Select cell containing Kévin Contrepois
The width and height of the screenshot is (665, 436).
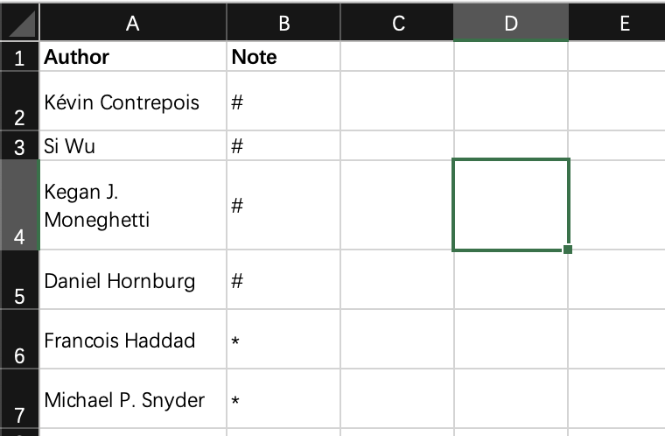point(133,101)
